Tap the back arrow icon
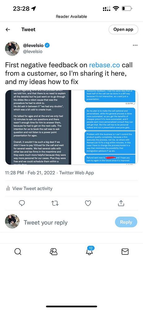Screen dimensions: 143x310 pyautogui.click(x=8, y=30)
